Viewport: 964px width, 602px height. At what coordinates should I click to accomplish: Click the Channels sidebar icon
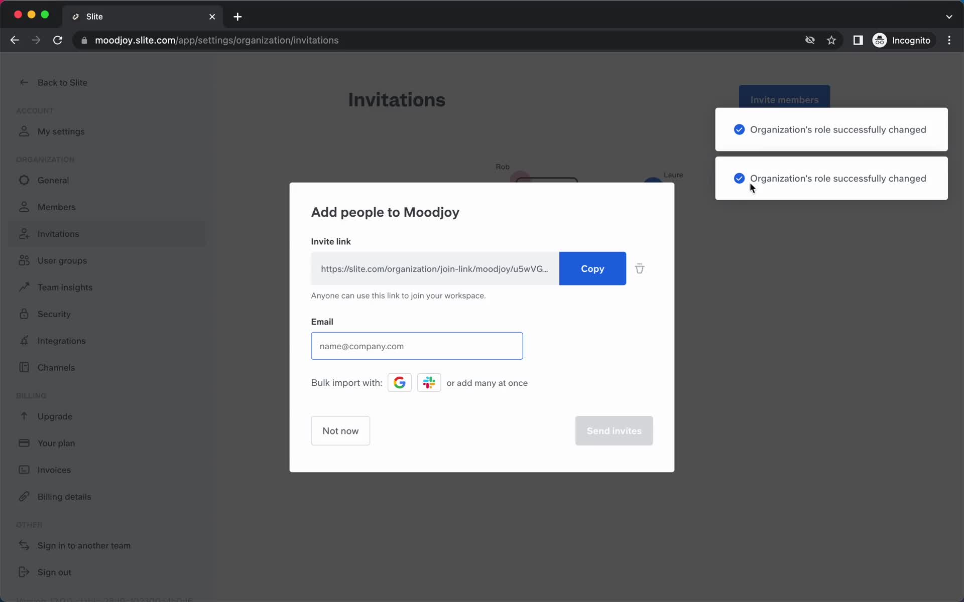click(24, 368)
